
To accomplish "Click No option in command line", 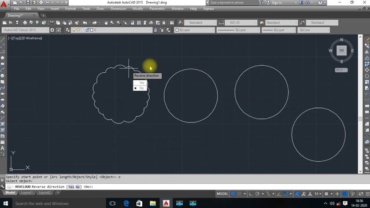I will click(77, 187).
